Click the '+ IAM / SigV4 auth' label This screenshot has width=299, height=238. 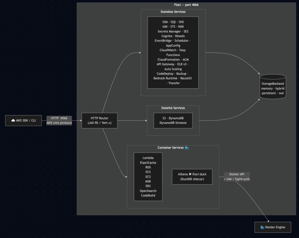tap(237, 179)
